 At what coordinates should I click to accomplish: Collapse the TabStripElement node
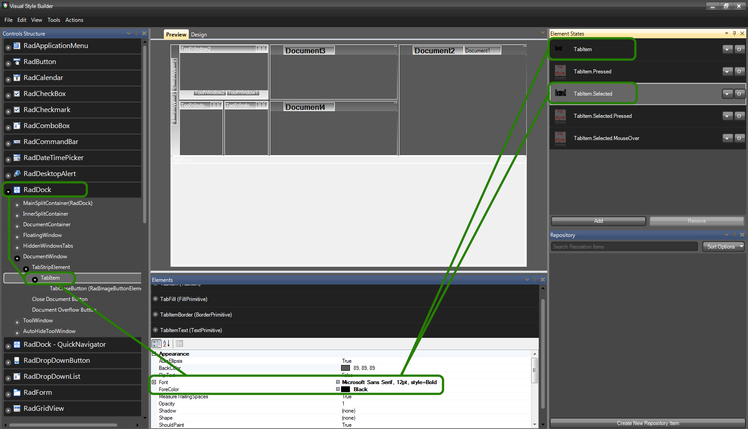click(26, 269)
